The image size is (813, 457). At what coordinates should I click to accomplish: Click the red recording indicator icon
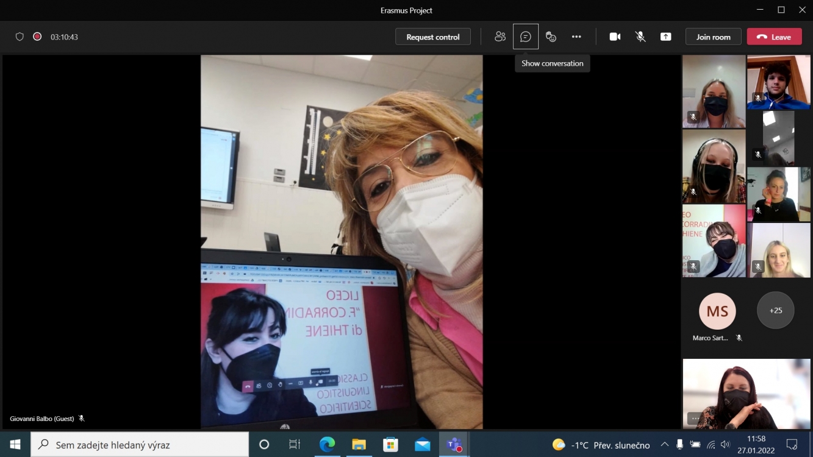37,37
